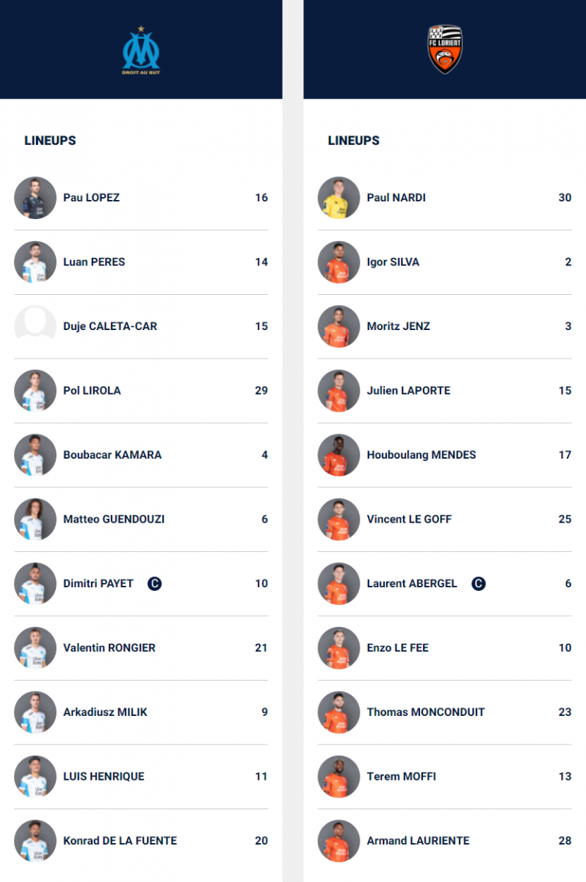Open Thomas Monconduit's player page
586x882 pixels.
pos(425,712)
